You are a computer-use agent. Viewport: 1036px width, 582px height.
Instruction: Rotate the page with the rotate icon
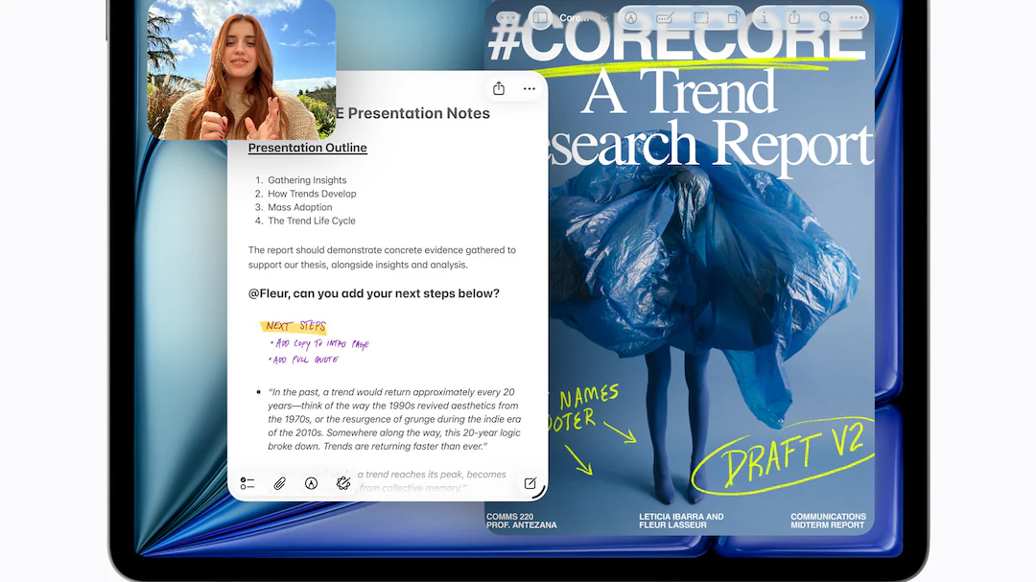(x=733, y=18)
